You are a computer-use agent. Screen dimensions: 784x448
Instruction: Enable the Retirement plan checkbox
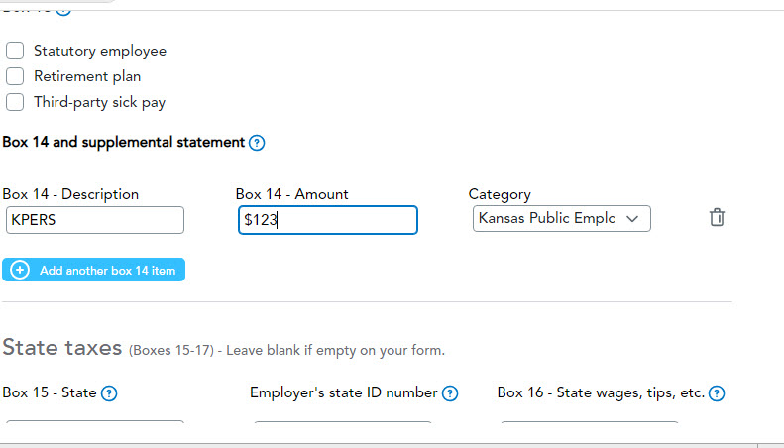click(x=15, y=76)
